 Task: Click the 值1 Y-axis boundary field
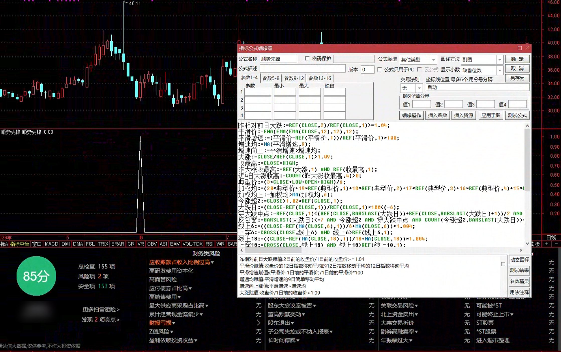tap(422, 104)
